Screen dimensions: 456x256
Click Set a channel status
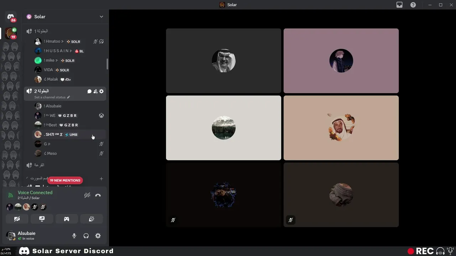tap(50, 97)
